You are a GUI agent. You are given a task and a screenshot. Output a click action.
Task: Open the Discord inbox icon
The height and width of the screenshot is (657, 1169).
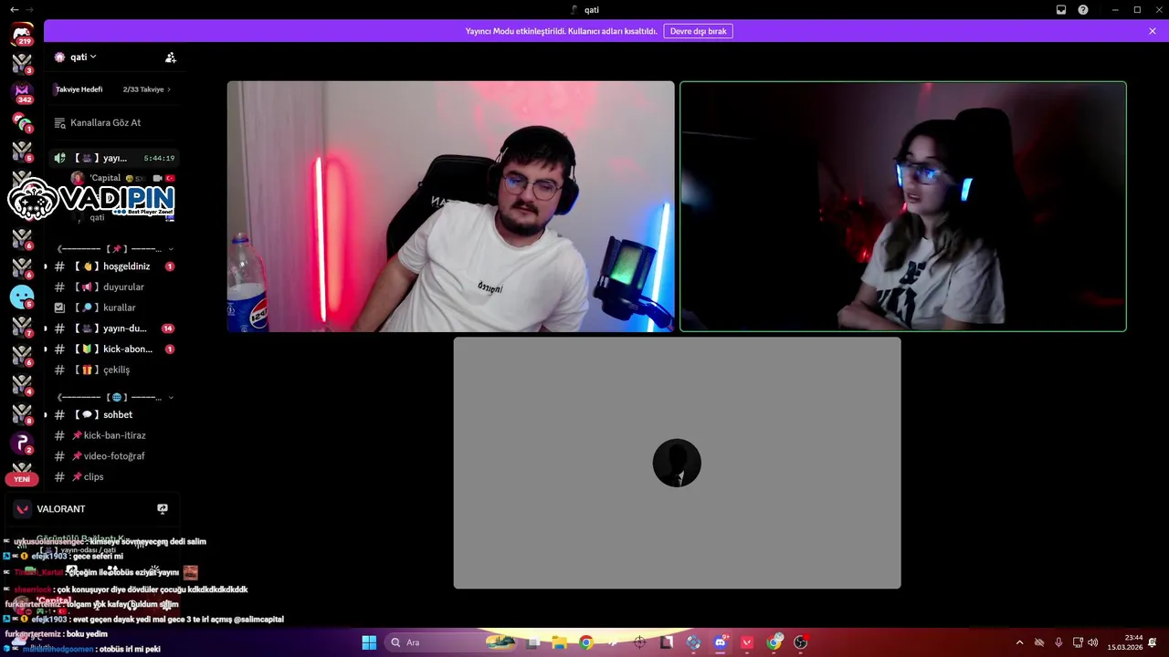tap(1061, 10)
